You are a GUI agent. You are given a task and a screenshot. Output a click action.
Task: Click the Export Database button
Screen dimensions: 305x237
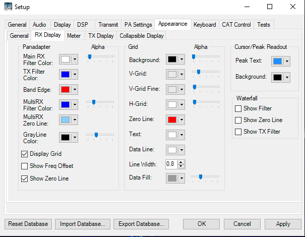(141, 224)
